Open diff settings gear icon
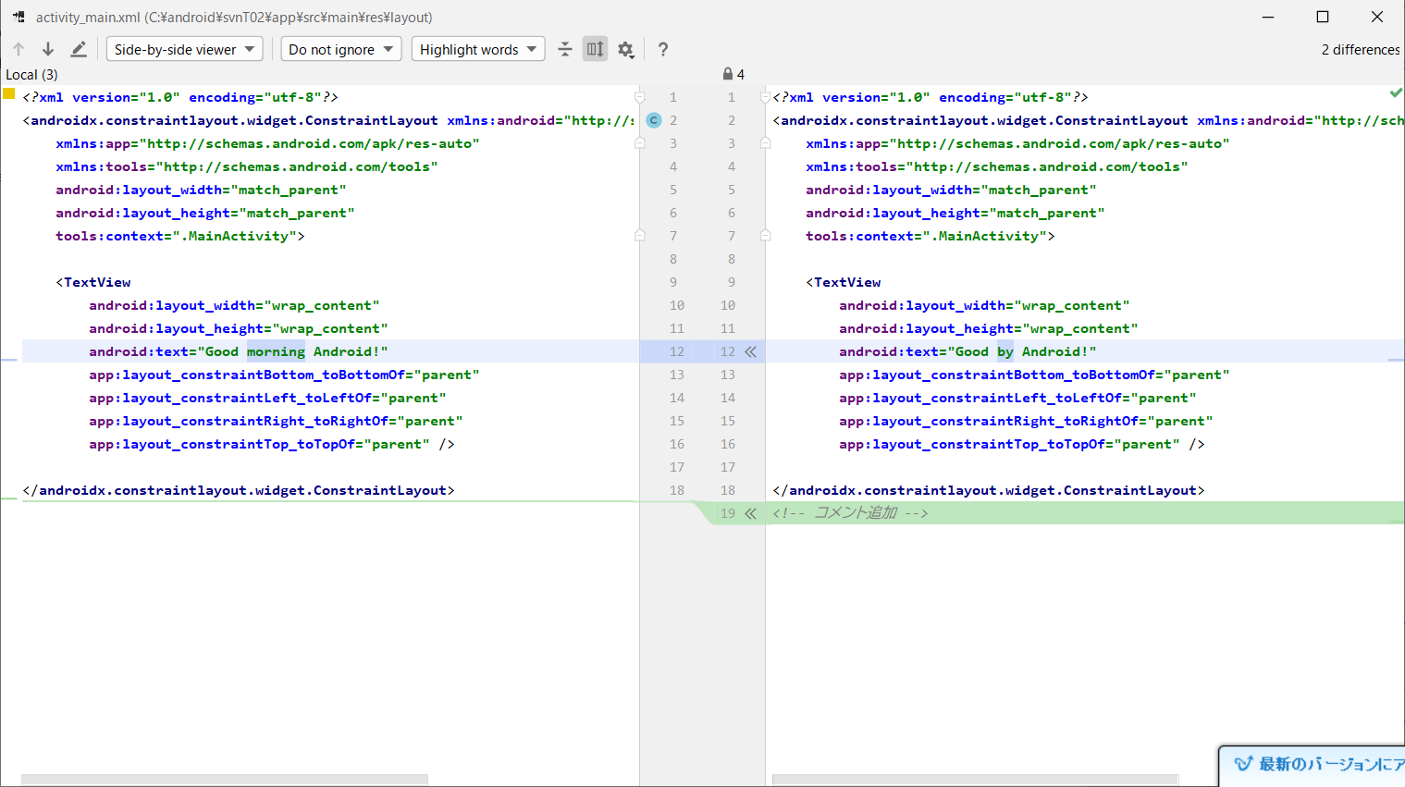 (x=626, y=49)
